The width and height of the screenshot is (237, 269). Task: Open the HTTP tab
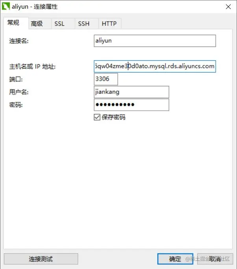[110, 24]
